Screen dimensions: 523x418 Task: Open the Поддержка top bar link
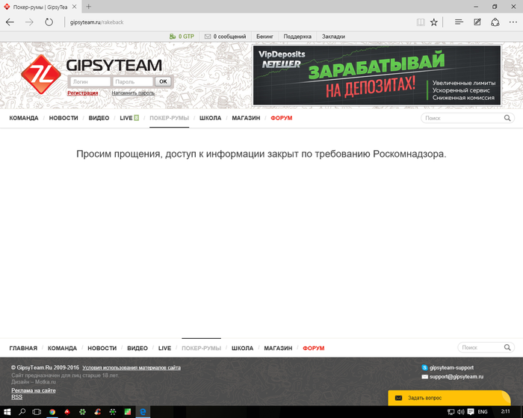coord(297,37)
